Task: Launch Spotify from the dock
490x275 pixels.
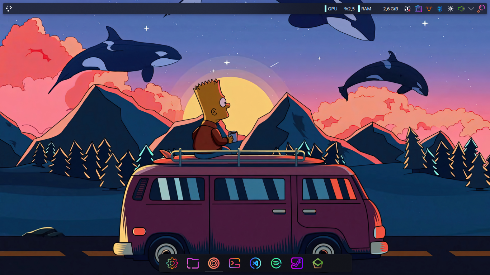Action: coord(276,264)
